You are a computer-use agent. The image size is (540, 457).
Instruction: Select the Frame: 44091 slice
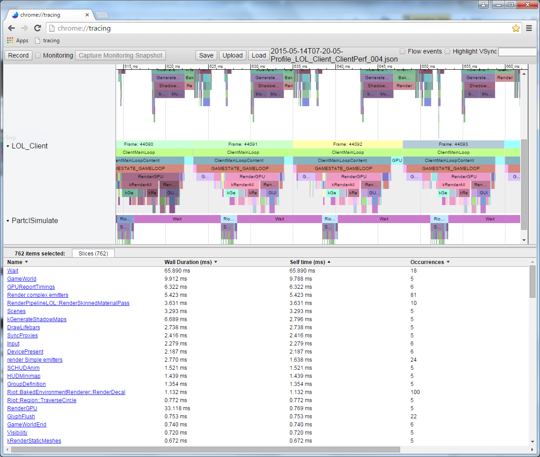point(243,144)
